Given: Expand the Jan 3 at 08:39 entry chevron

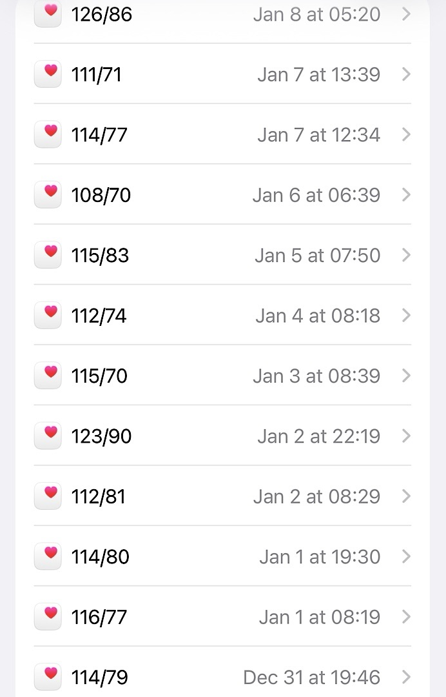Looking at the screenshot, I should 406,376.
